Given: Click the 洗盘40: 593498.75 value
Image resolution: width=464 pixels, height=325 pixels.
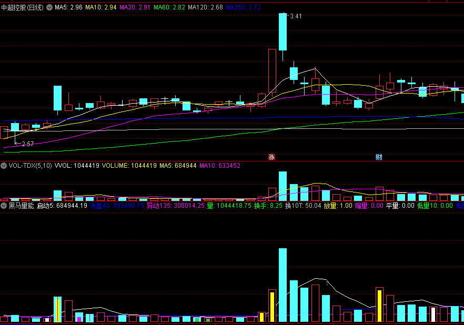Looking at the screenshot, I should pyautogui.click(x=117, y=206).
